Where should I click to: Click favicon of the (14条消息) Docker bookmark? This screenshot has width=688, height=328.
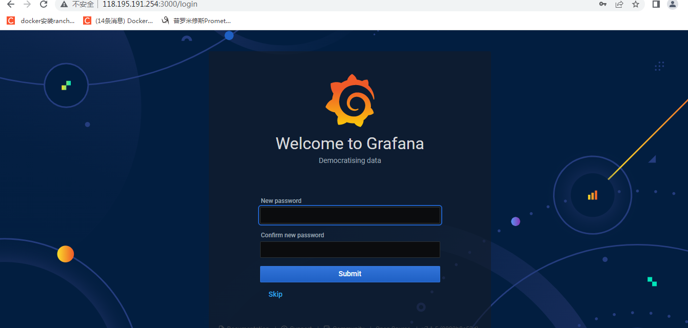click(87, 20)
